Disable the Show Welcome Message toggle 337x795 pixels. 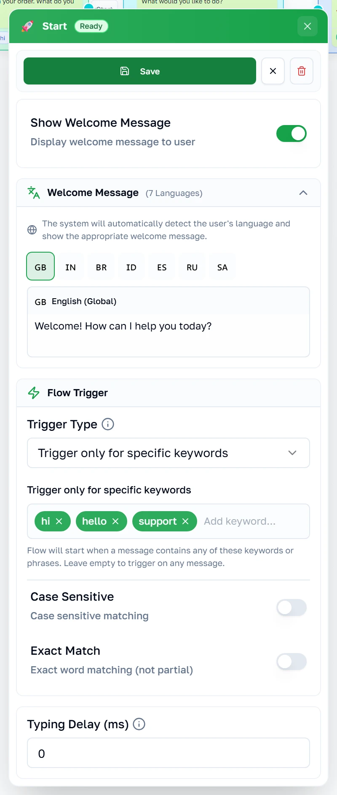click(x=292, y=133)
